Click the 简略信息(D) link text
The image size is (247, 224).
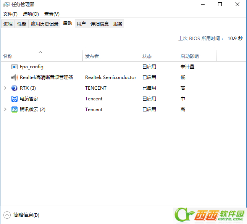(x=26, y=215)
